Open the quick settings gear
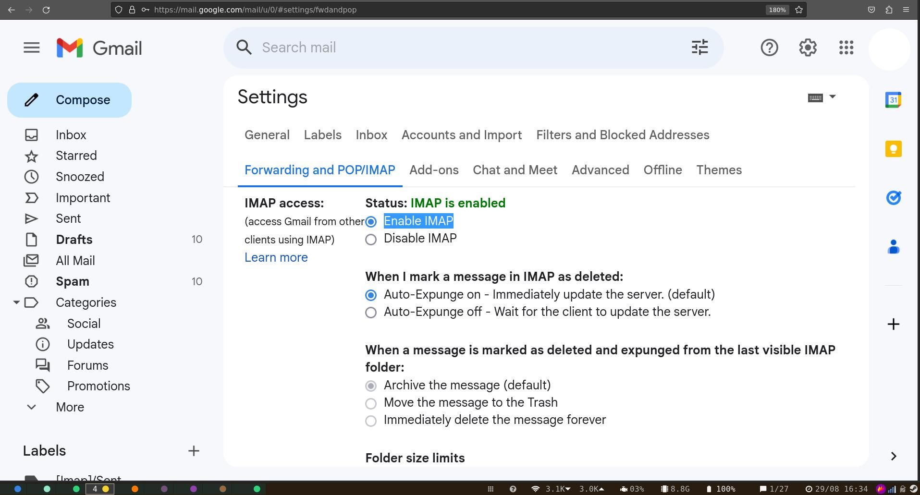The width and height of the screenshot is (920, 495). click(807, 48)
